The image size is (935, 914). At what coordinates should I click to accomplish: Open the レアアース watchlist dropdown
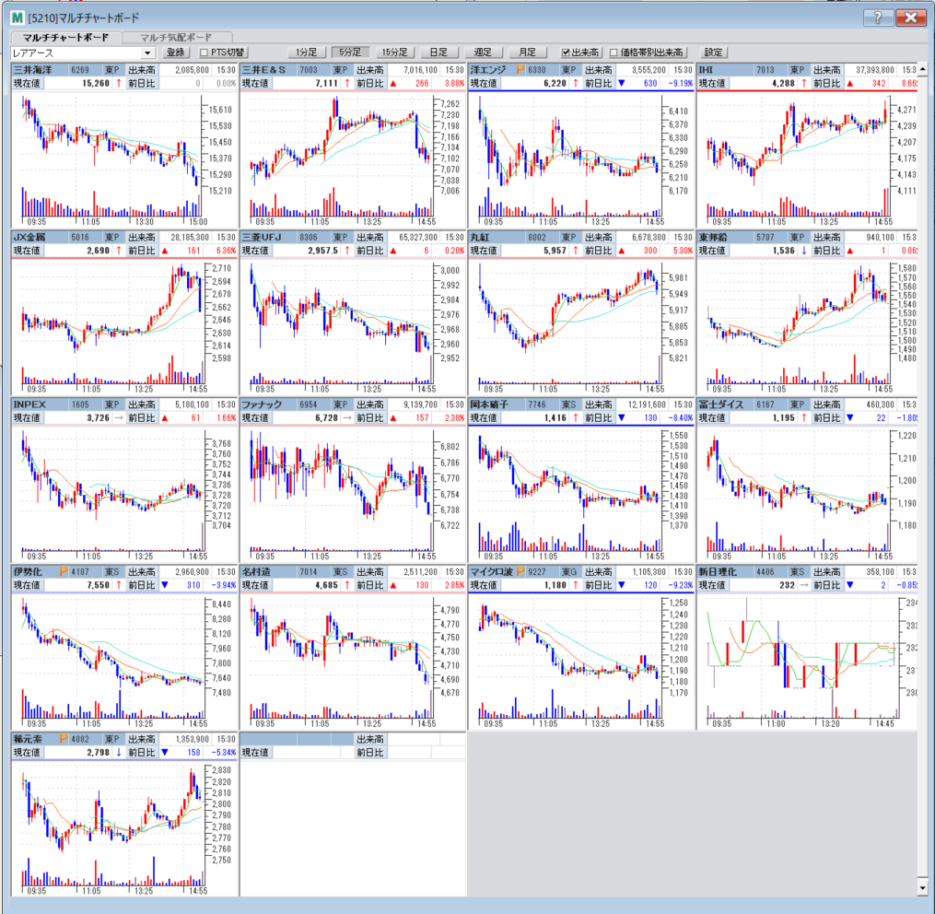point(147,53)
